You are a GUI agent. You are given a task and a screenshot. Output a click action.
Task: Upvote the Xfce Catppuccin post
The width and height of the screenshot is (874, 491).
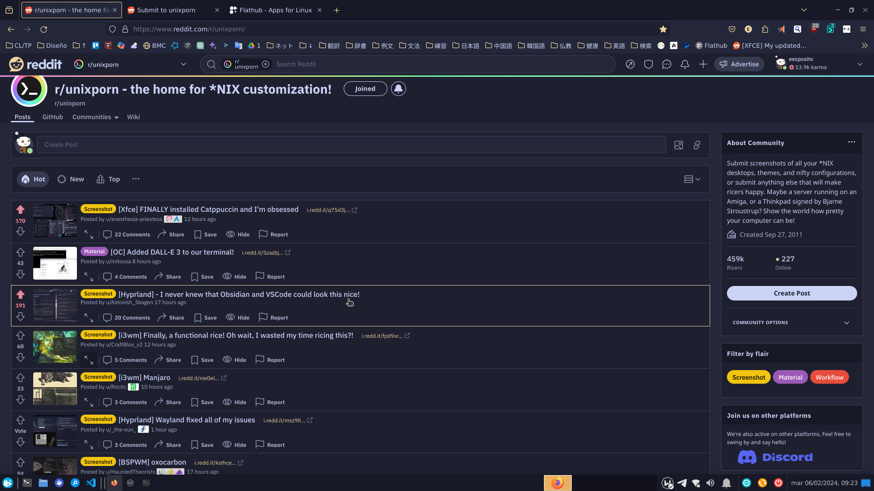click(20, 210)
